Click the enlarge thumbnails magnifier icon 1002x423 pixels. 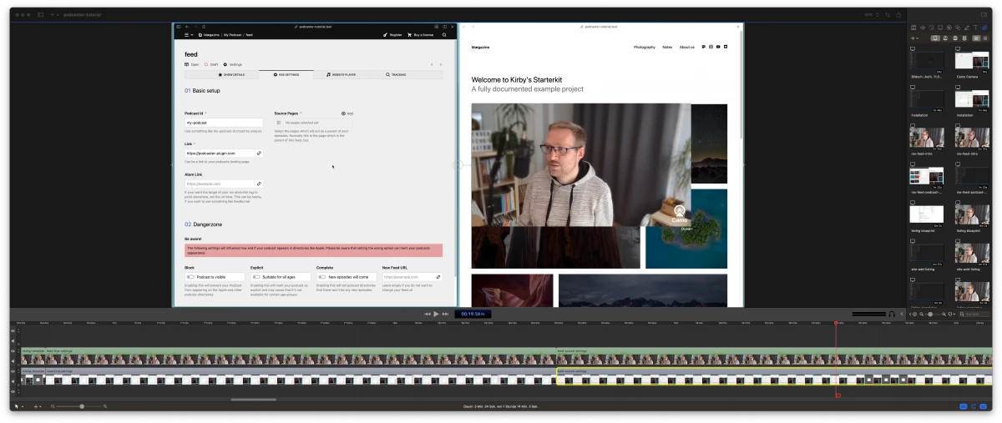(944, 314)
